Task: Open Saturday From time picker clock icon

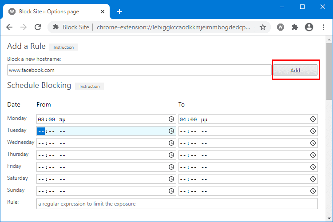Action: (x=171, y=179)
